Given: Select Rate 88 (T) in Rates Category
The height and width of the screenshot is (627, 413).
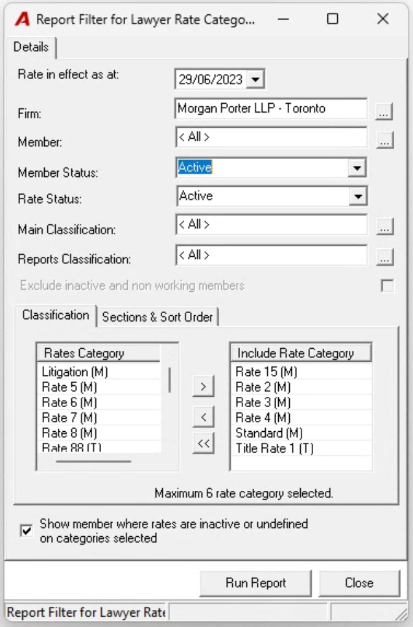Looking at the screenshot, I should 99,447.
